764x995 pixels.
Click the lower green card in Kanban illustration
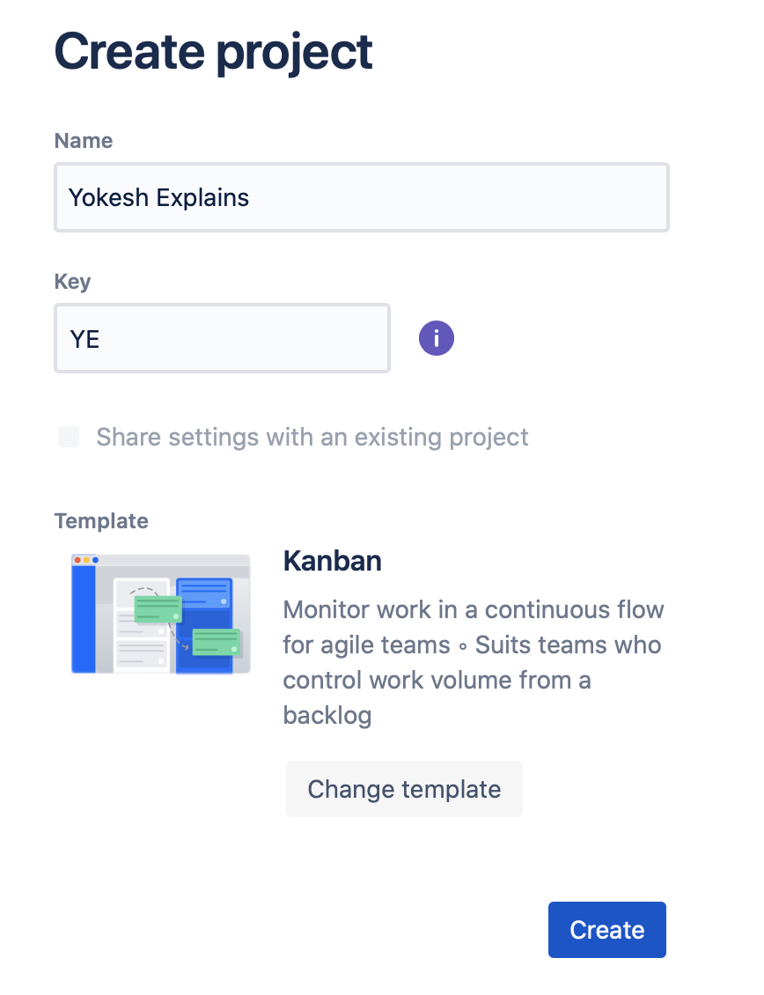pyautogui.click(x=217, y=641)
